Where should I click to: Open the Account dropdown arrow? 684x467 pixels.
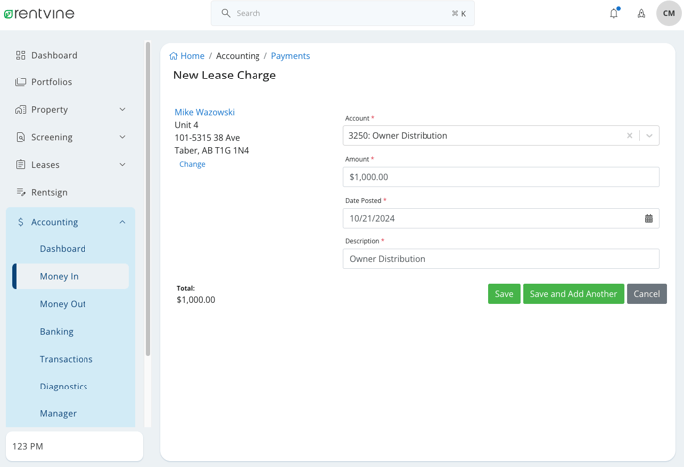coord(649,135)
